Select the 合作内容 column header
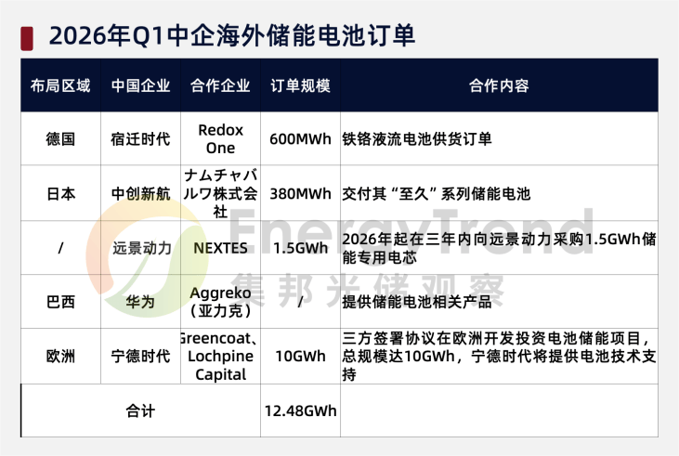The image size is (679, 456). click(x=499, y=85)
